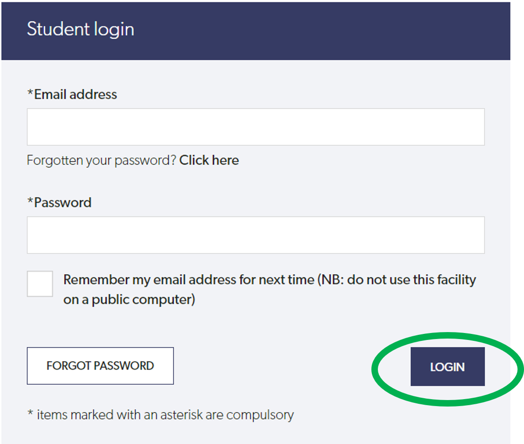Viewport: 524px width, 444px height.
Task: Follow the bold Click here link
Action: point(209,160)
